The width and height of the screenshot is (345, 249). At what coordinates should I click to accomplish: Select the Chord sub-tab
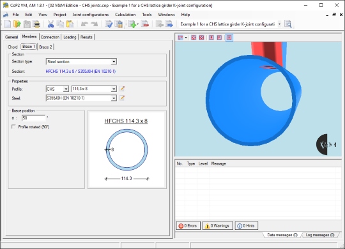[13, 47]
